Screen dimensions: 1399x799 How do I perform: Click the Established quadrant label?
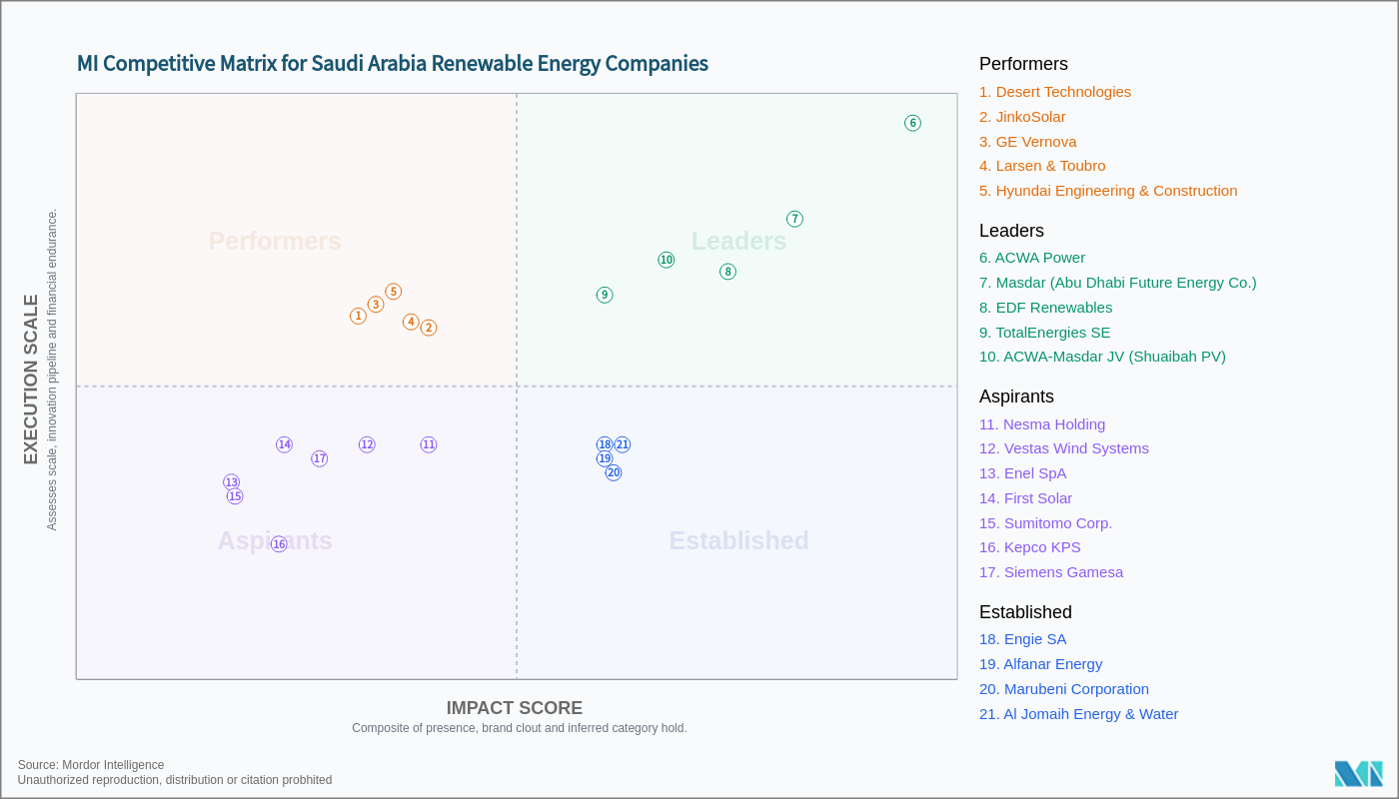click(x=738, y=540)
